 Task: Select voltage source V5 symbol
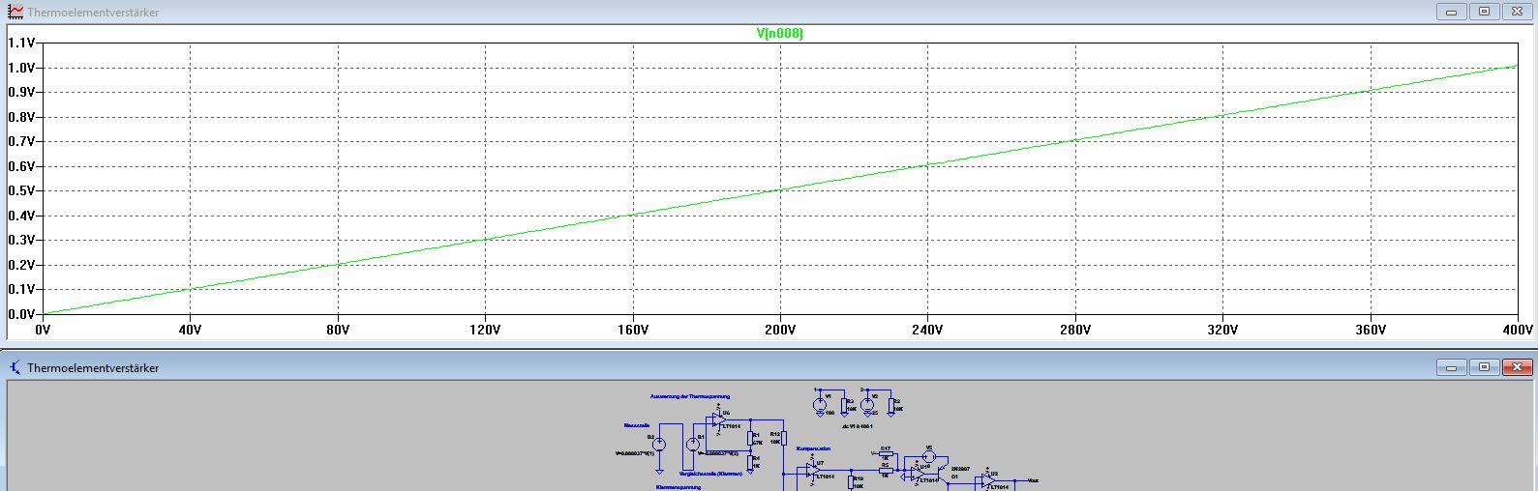point(929,457)
